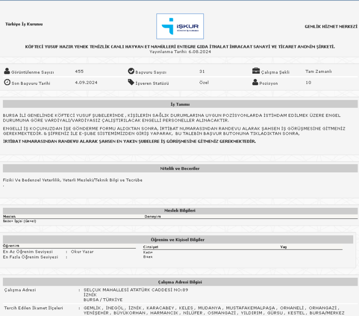Click the company name title text
359x316 pixels.
pyautogui.click(x=180, y=46)
